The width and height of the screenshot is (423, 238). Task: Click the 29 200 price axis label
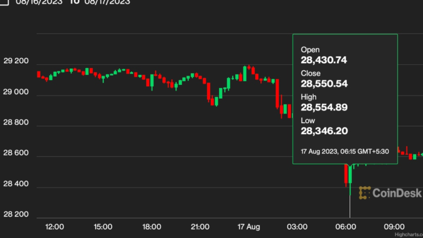click(16, 61)
